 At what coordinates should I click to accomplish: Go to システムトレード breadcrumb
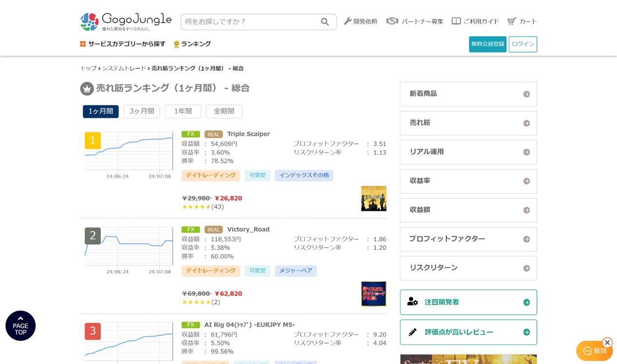coord(124,68)
